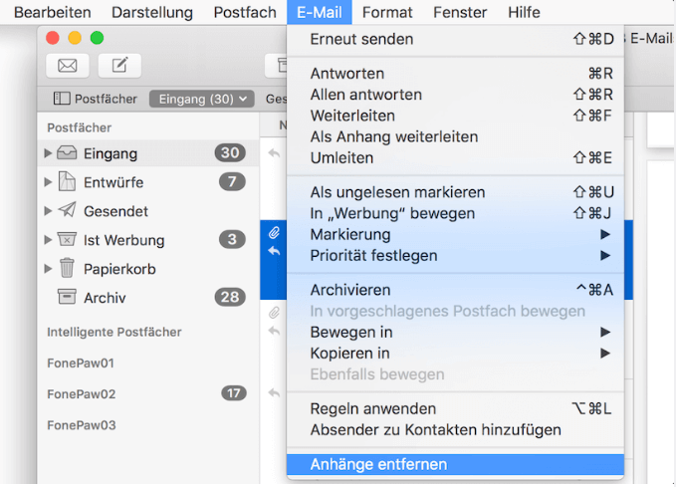Expand the Entwürfe disclosure triangle

tap(48, 182)
